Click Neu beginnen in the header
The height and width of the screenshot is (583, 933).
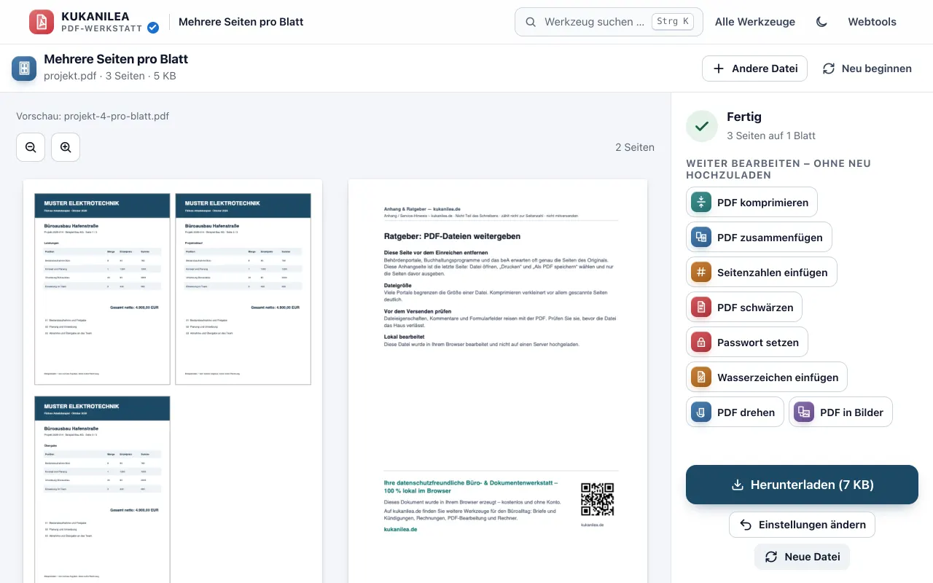coord(867,69)
